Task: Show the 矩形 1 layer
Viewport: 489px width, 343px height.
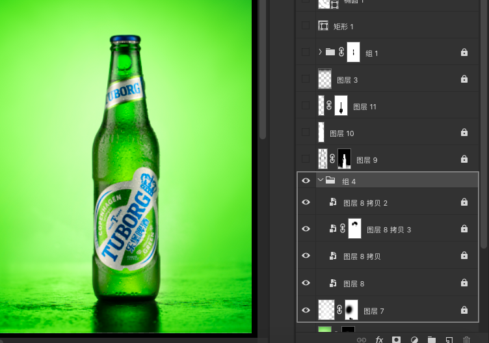Action: (x=306, y=25)
